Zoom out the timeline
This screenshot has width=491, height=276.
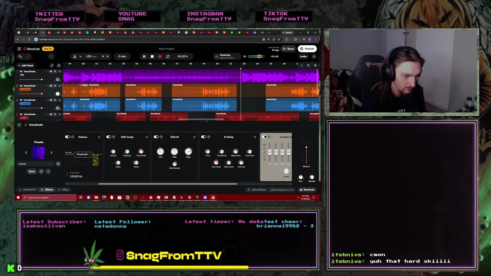(x=308, y=66)
